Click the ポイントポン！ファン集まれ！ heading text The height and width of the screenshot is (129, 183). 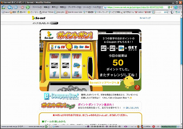(x=96, y=105)
